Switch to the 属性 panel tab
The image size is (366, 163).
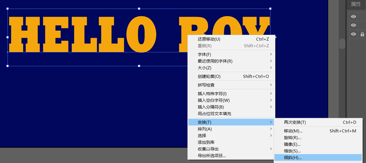pyautogui.click(x=356, y=4)
